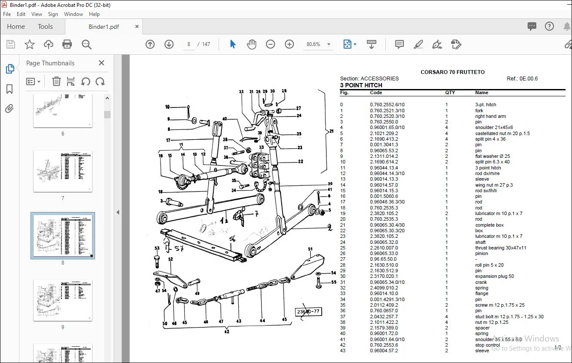Screen dimensions: 572x363
Task: Add a sticky note comment
Action: [x=400, y=44]
